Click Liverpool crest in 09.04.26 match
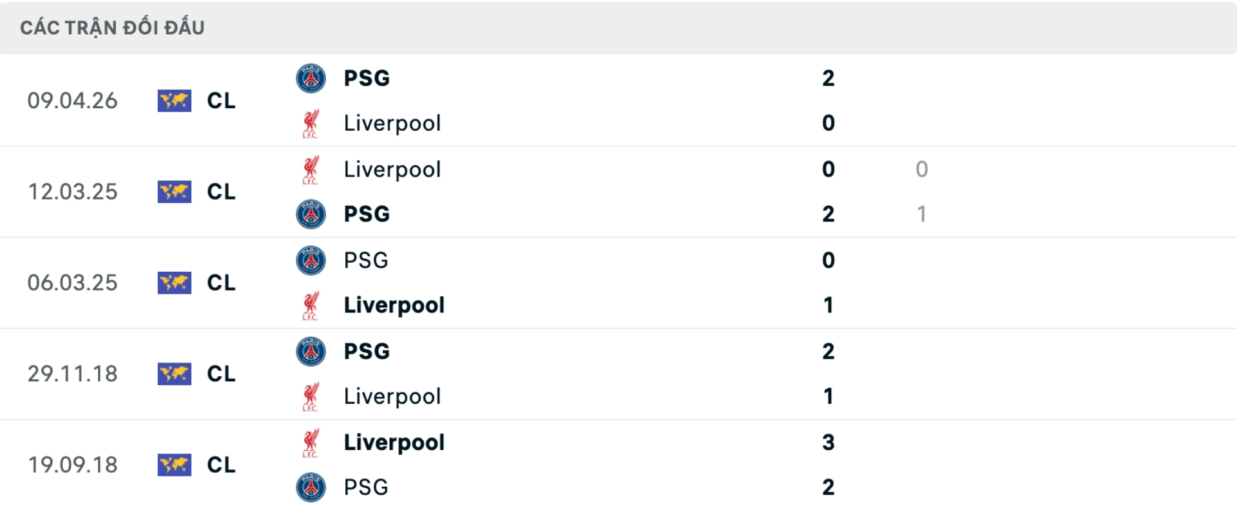 [x=311, y=123]
